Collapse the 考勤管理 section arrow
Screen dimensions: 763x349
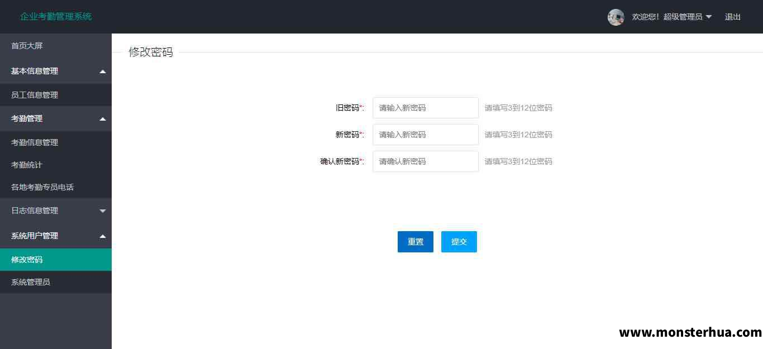102,119
